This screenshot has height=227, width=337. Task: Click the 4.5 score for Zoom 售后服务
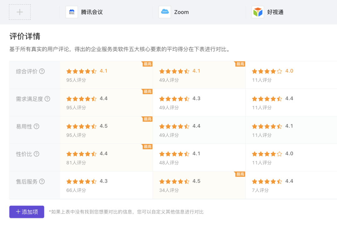[197, 181]
